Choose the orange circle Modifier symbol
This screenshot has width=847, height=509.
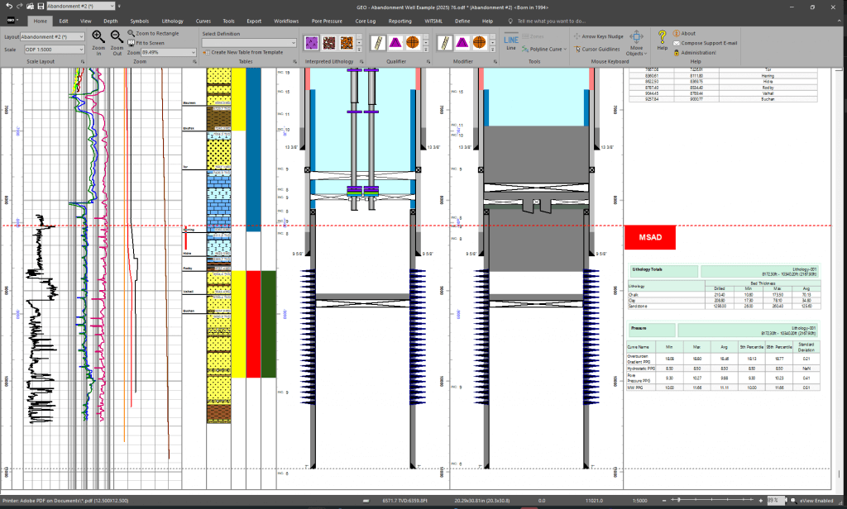(x=479, y=43)
